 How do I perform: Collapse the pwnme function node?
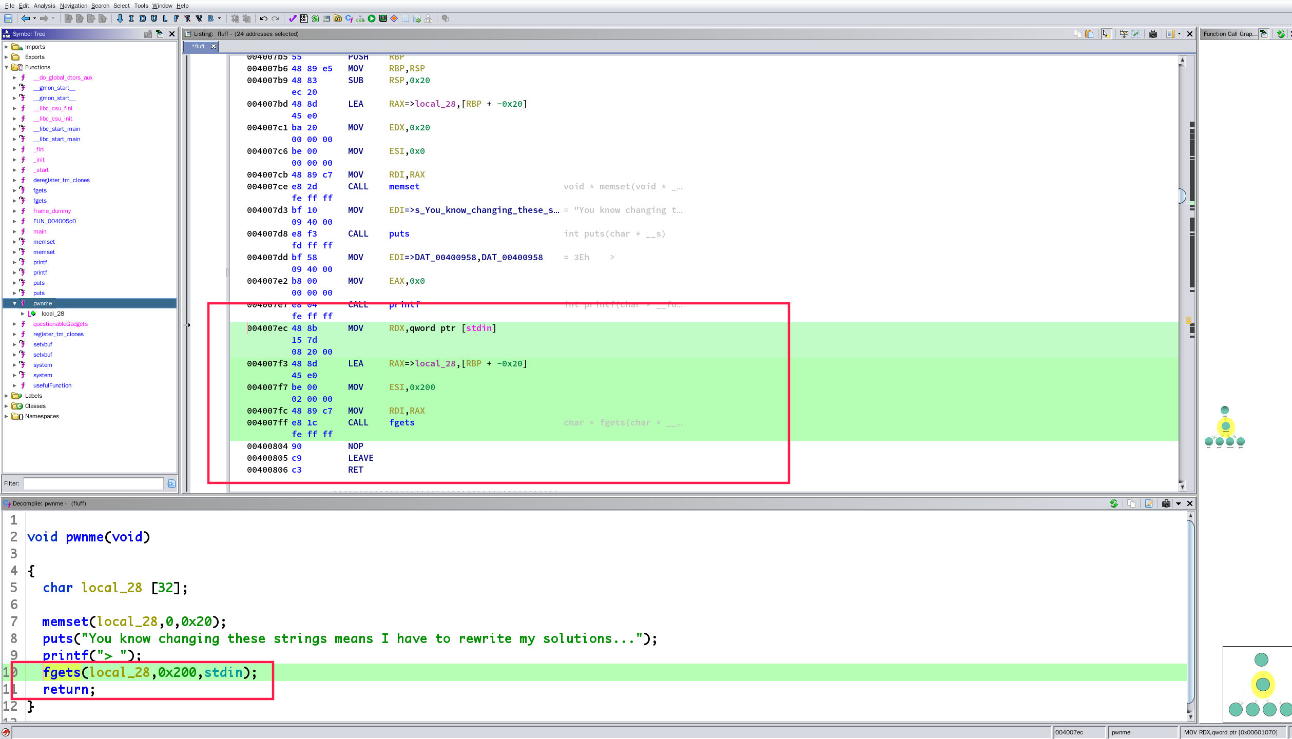(14, 303)
